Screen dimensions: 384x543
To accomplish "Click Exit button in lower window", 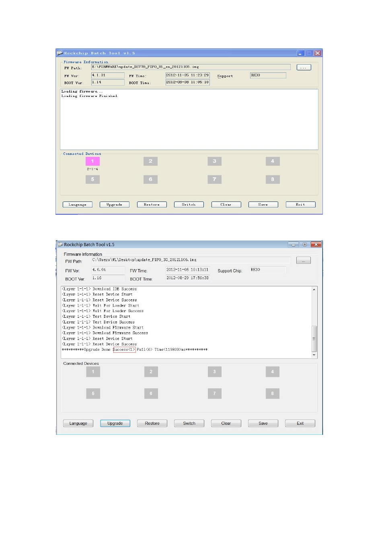I will pos(300,424).
